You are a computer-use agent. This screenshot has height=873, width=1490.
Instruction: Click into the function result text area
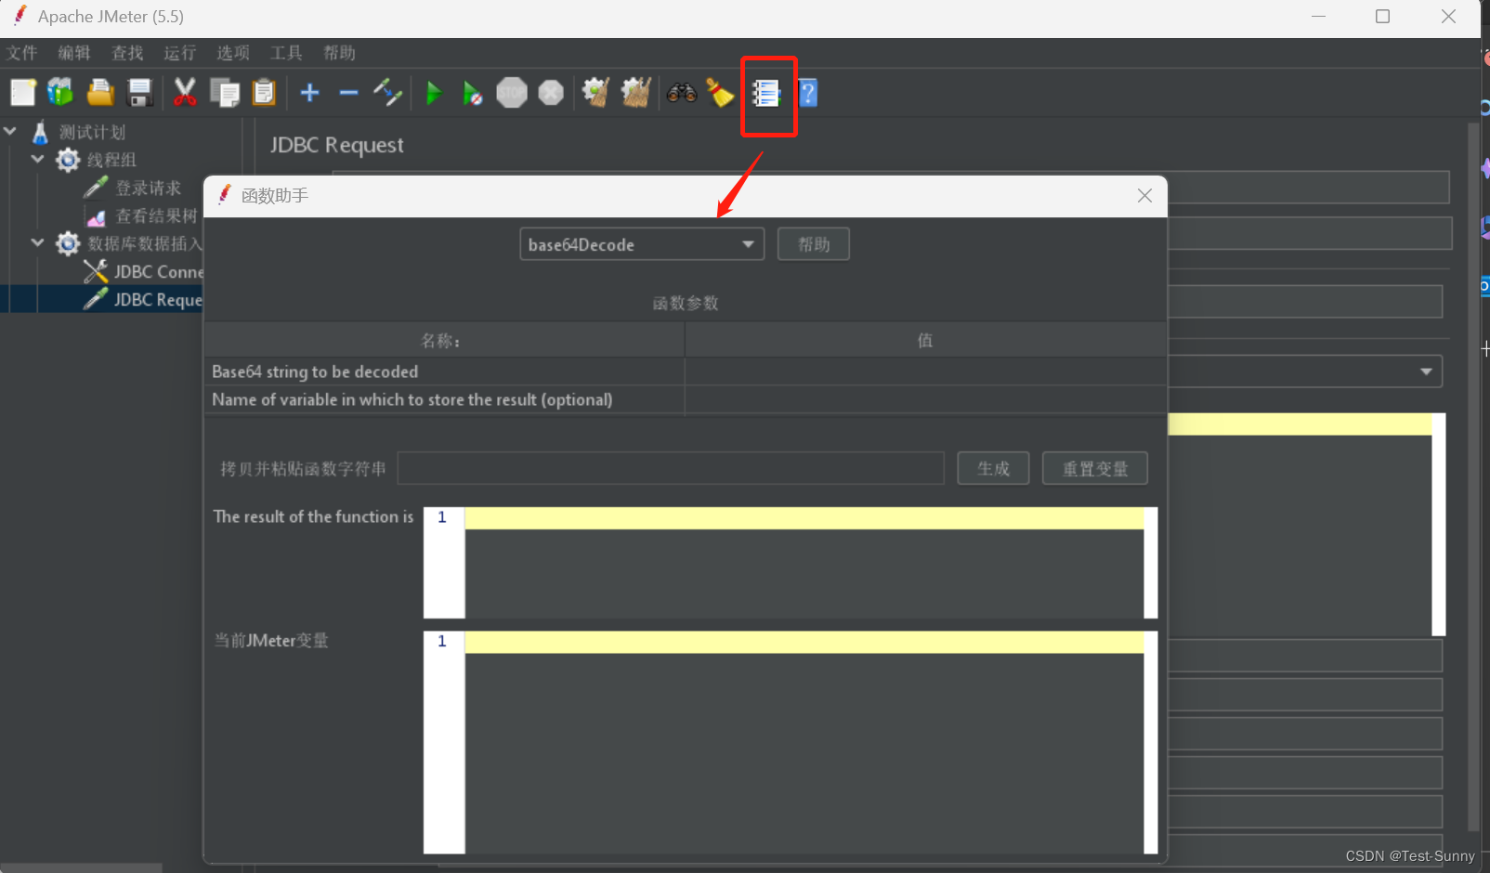point(804,563)
